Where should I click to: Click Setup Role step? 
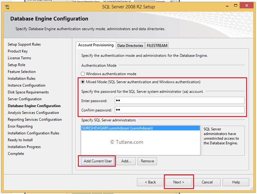16,65
